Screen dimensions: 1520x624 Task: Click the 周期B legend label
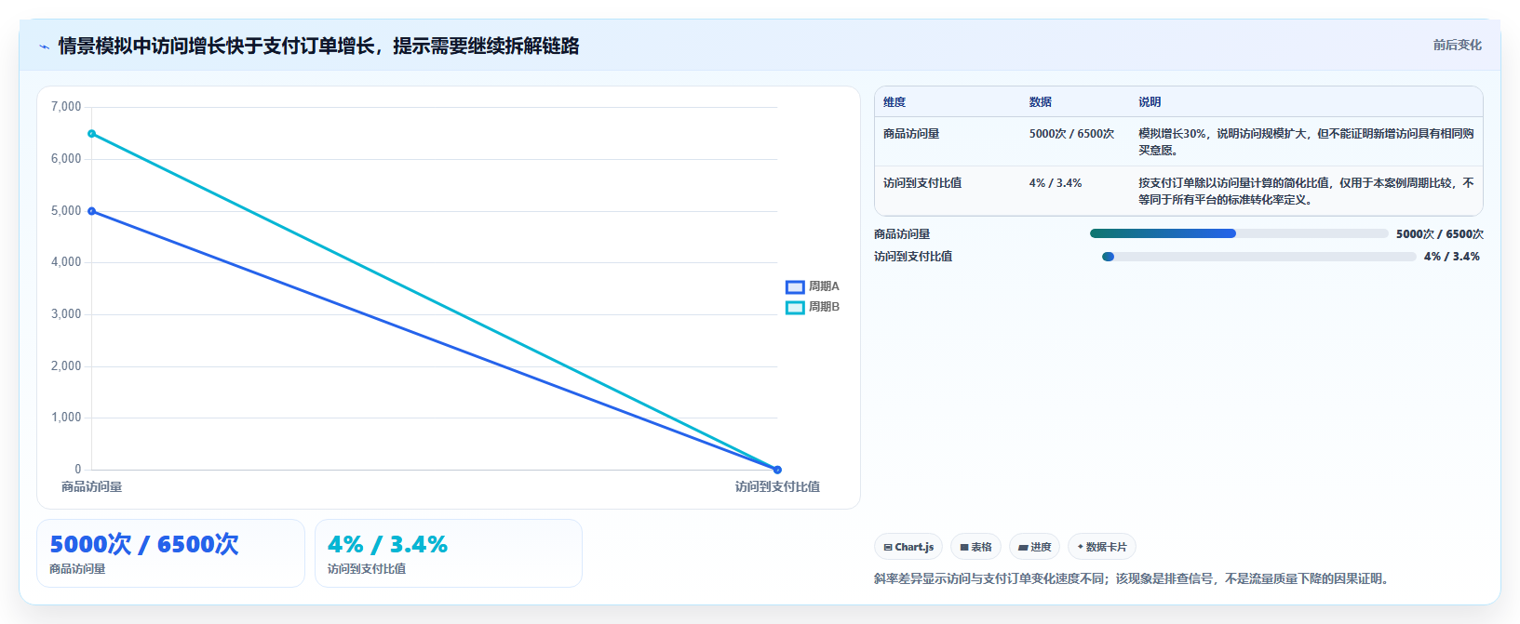click(824, 307)
